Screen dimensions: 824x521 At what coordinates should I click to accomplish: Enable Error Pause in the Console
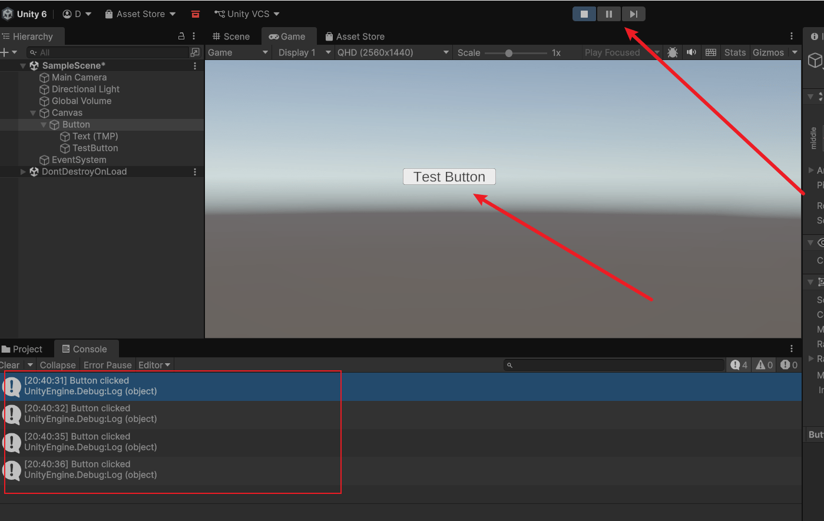pyautogui.click(x=107, y=365)
